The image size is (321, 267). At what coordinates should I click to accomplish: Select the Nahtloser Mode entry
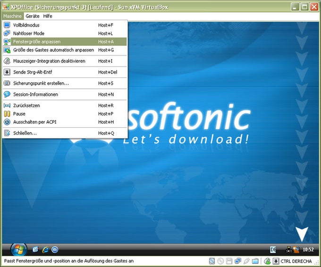click(65, 33)
